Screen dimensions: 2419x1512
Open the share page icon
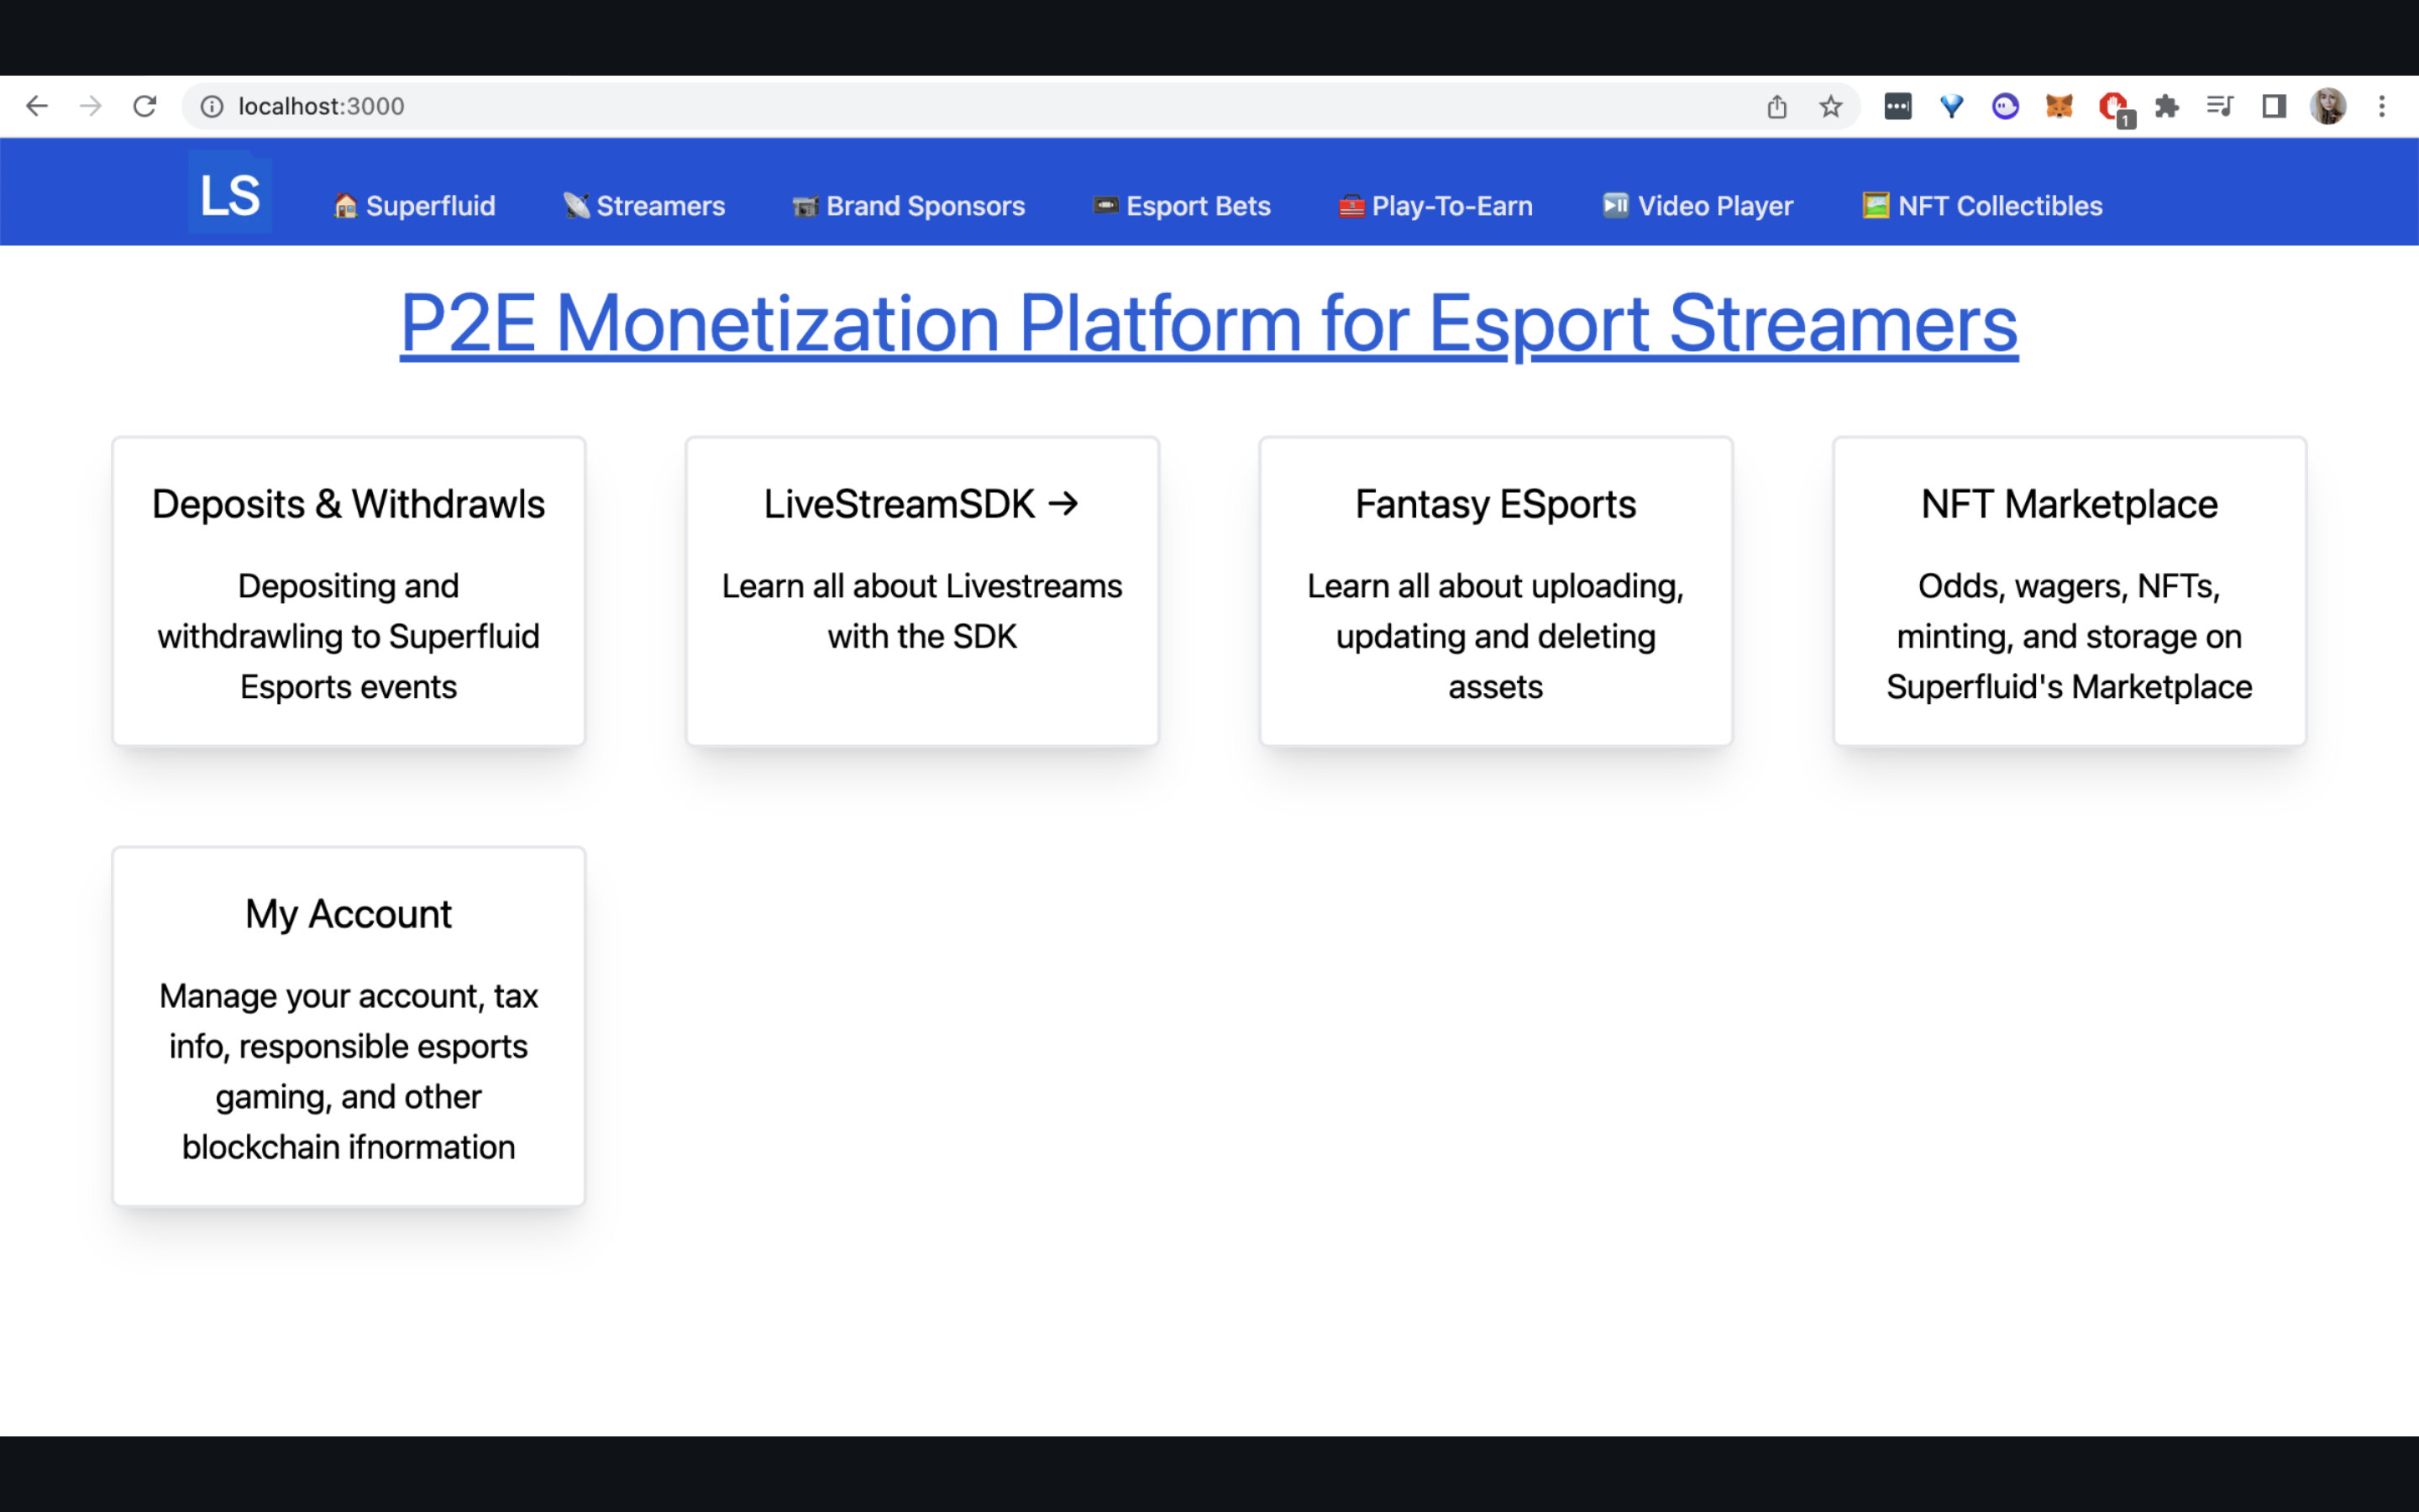(x=1776, y=106)
